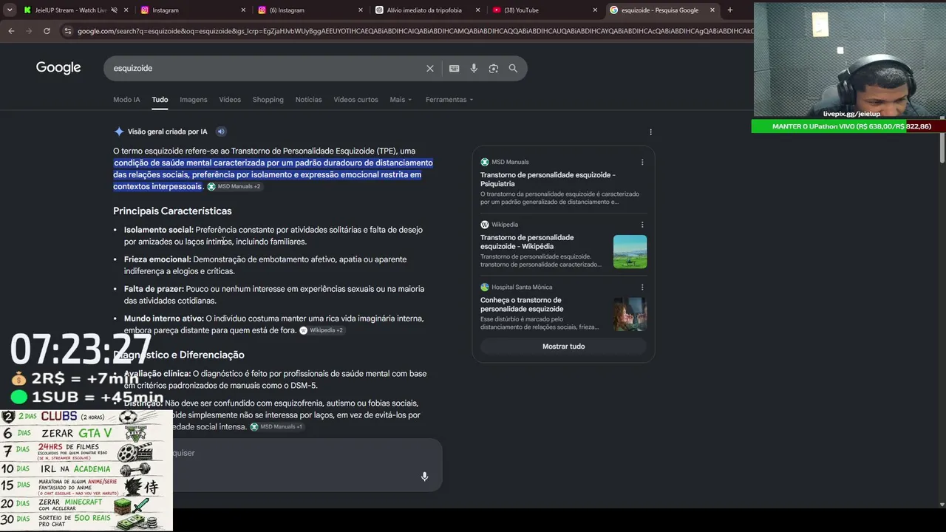Switch to the Notícias results tab
The image size is (946, 532).
pos(308,100)
